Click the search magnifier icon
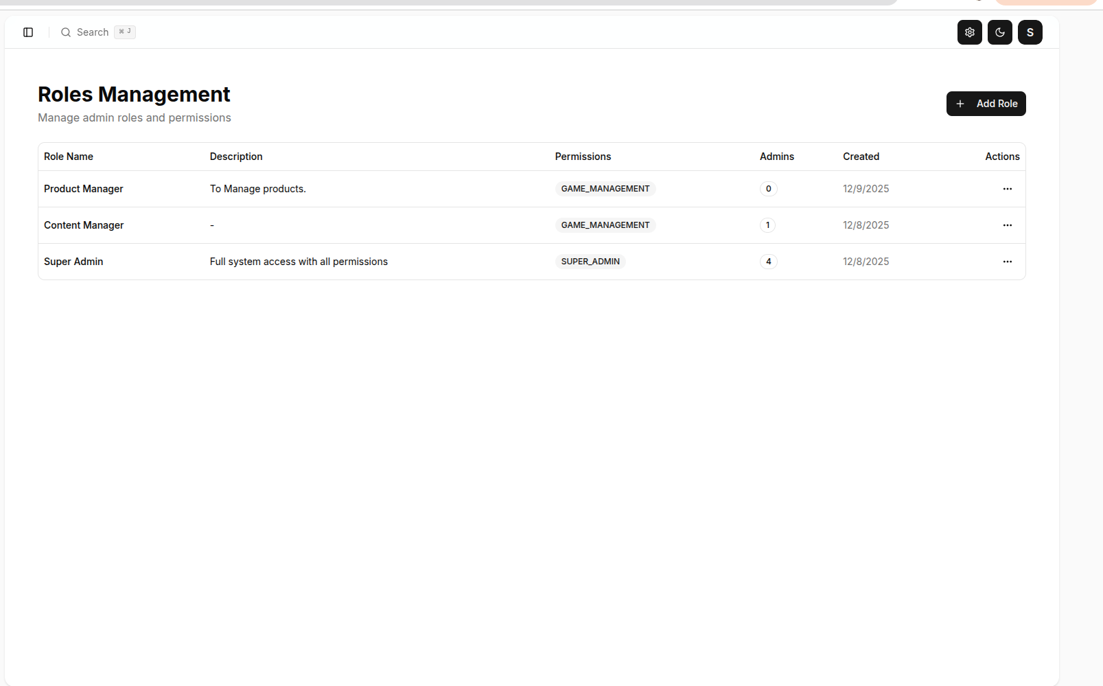 click(x=66, y=32)
